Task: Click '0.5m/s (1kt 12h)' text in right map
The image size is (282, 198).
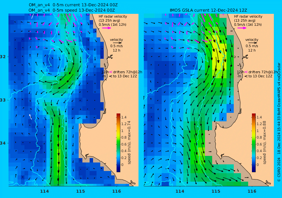Action: [x=248, y=25]
